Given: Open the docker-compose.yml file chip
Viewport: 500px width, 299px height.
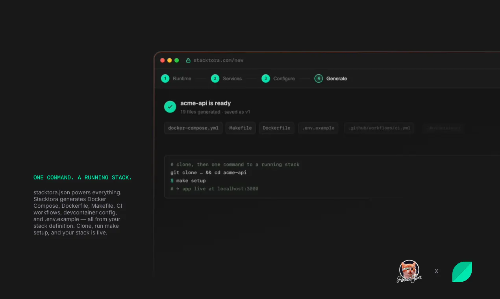Looking at the screenshot, I should coord(193,128).
